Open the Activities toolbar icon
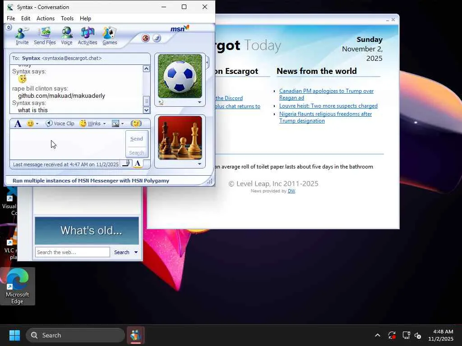Screen dimensions: 462x346 tap(87, 36)
